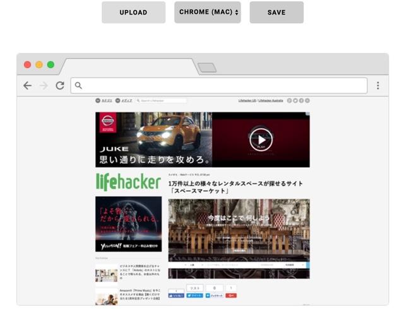The width and height of the screenshot is (404, 309).
Task: Click the green lifehacker logo
Action: (128, 182)
